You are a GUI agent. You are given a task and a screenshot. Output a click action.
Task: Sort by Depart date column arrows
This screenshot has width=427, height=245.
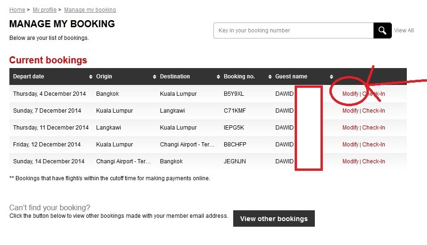[x=91, y=77]
